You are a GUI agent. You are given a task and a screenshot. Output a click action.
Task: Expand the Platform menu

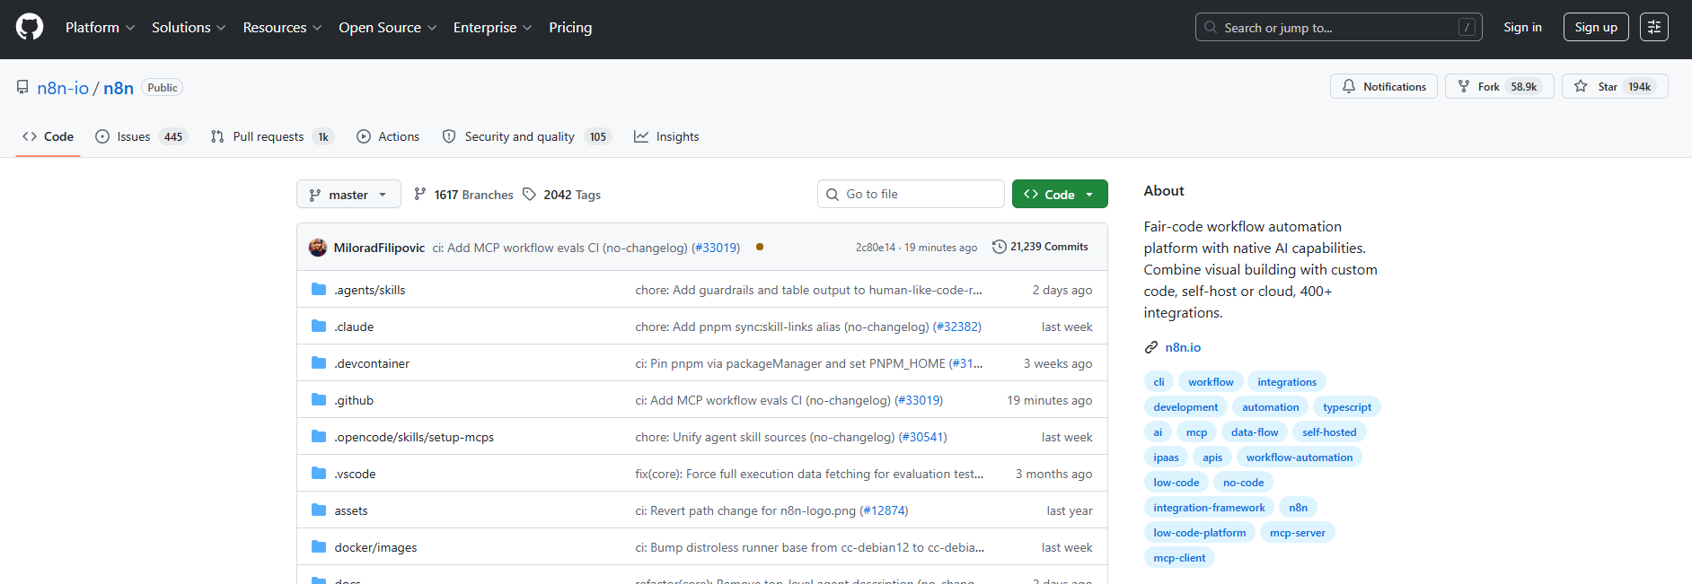(x=100, y=27)
